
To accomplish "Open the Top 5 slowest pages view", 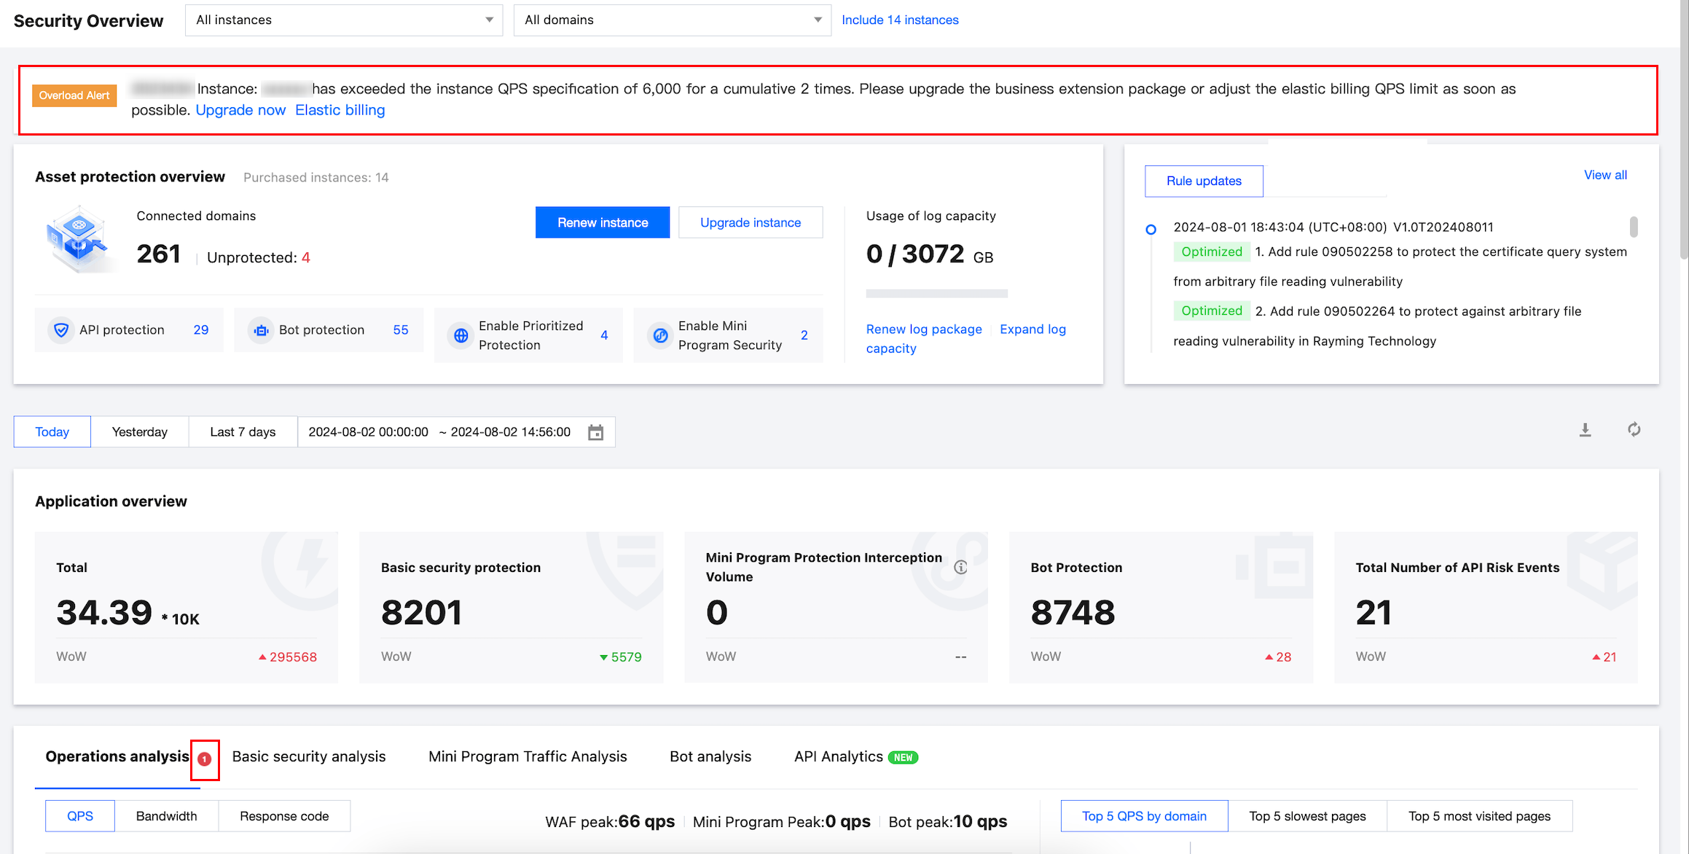I will click(1307, 816).
